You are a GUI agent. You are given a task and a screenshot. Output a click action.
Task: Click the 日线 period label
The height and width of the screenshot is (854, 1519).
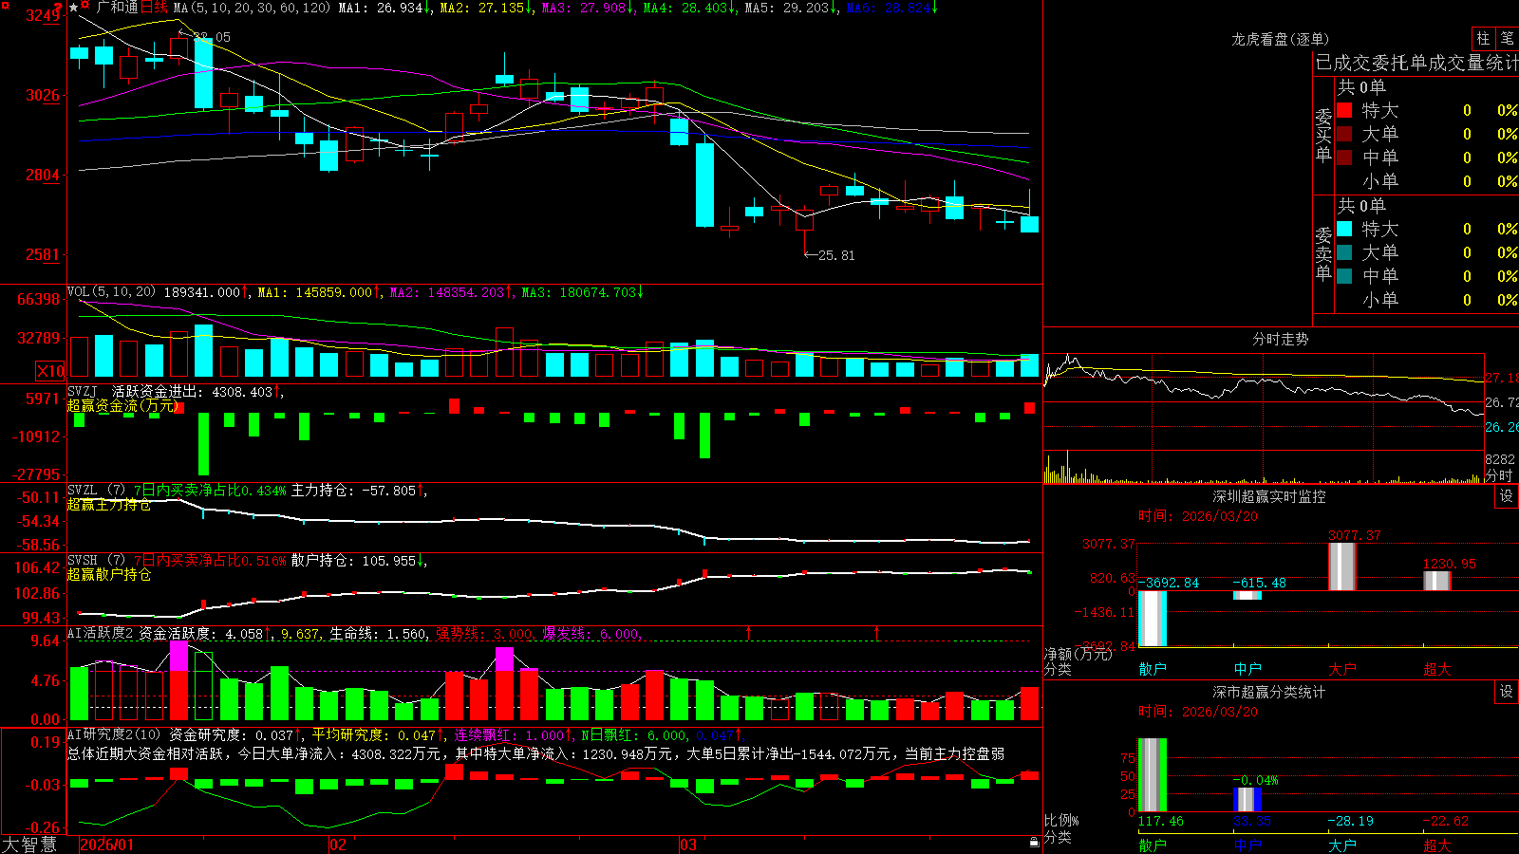click(155, 8)
